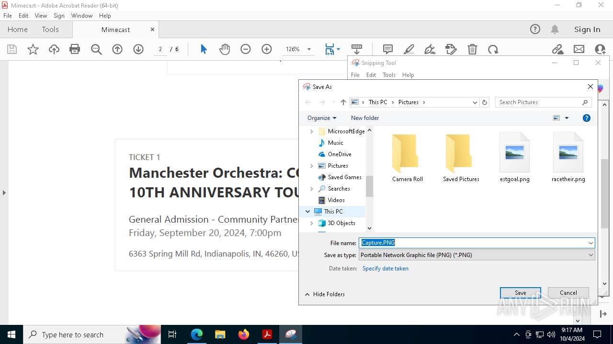The width and height of the screenshot is (613, 344).
Task: Zoom out with the minus circle icon
Action: tap(246, 49)
